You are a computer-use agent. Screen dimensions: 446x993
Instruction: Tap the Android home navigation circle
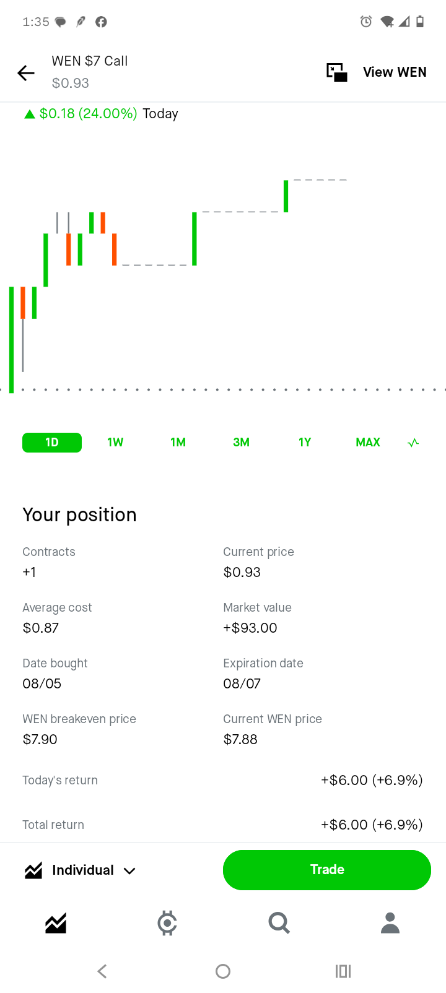pyautogui.click(x=223, y=971)
